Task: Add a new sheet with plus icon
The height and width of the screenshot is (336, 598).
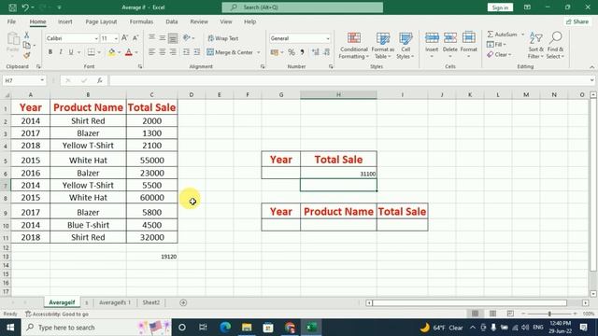Action: [x=183, y=302]
